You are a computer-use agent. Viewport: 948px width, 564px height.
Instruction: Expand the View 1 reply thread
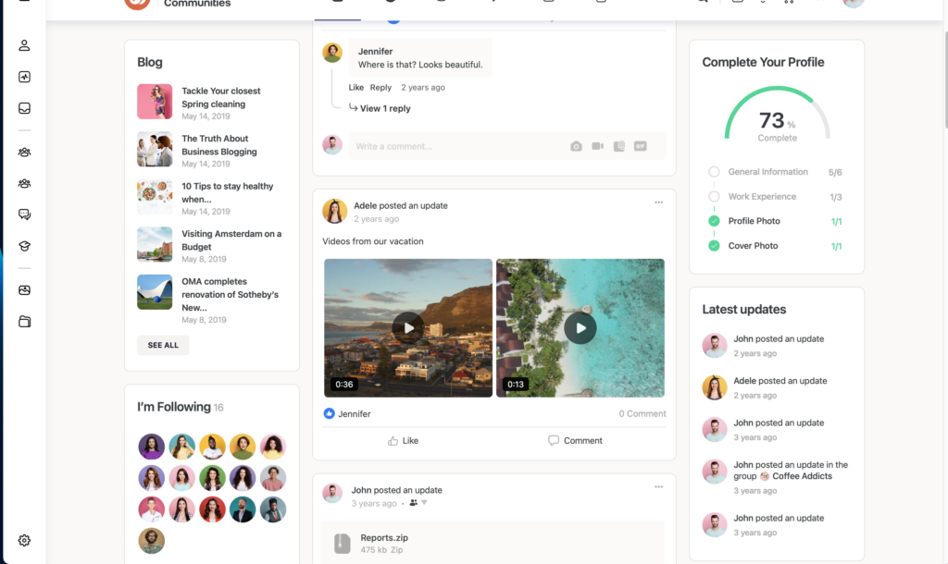(x=384, y=108)
